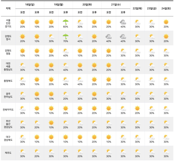Click the 18일(일) date header
The height and width of the screenshot is (161, 174).
coord(30,5)
